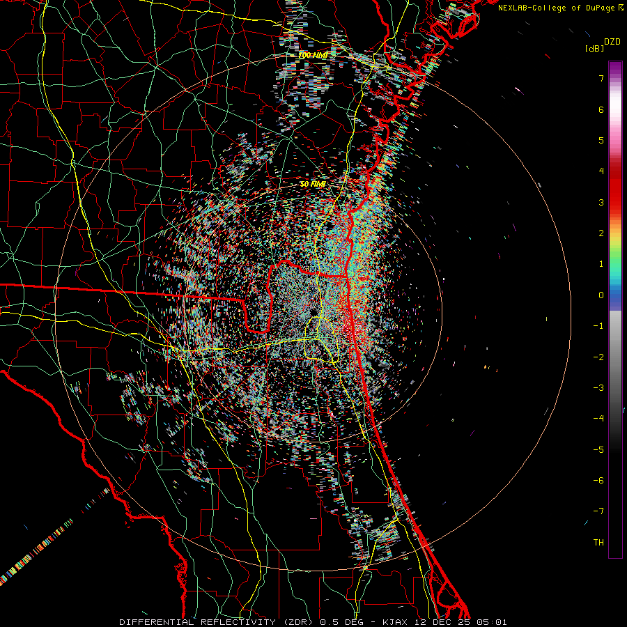Click the Differential Reflectivity caption at bottom
Viewport: 627px width, 627px height.
[x=313, y=622]
